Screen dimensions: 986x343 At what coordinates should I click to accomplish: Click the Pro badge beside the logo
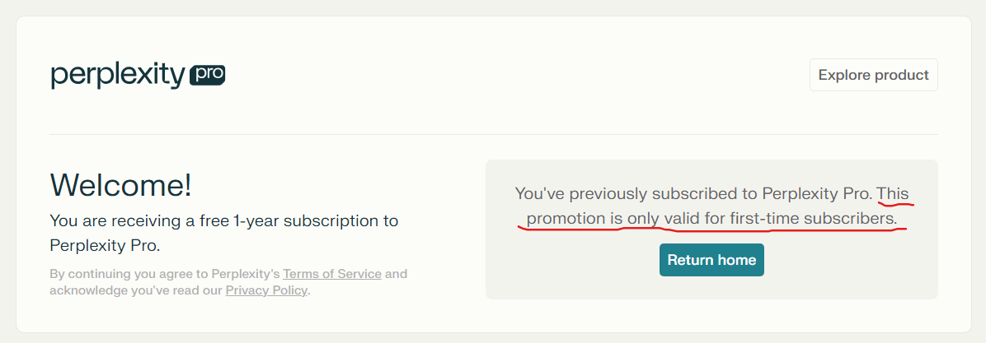point(208,75)
